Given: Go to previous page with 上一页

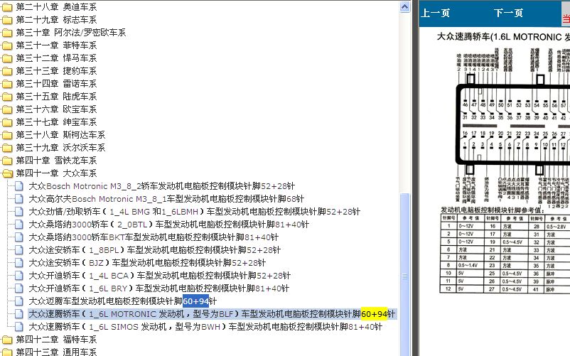Looking at the screenshot, I should (x=435, y=13).
